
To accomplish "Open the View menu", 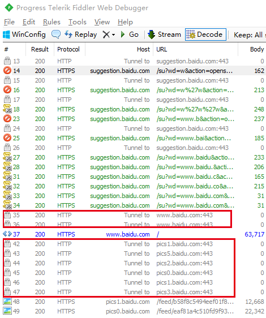I will [x=102, y=22].
